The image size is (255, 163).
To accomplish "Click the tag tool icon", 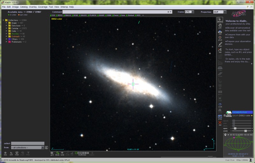I will click(x=220, y=50).
